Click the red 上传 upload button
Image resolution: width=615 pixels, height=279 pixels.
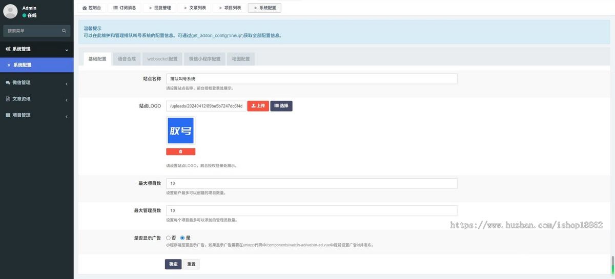[258, 105]
